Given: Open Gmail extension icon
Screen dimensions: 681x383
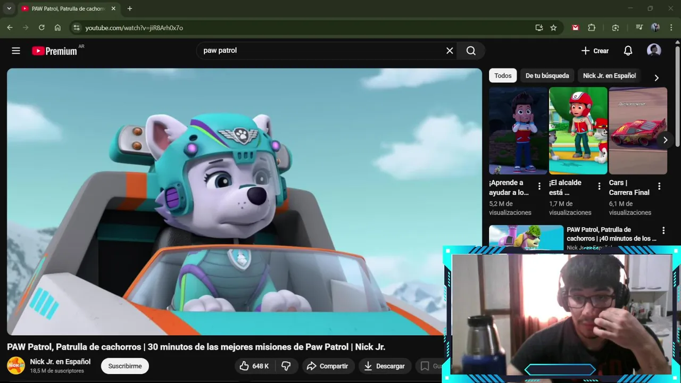Looking at the screenshot, I should (x=575, y=28).
